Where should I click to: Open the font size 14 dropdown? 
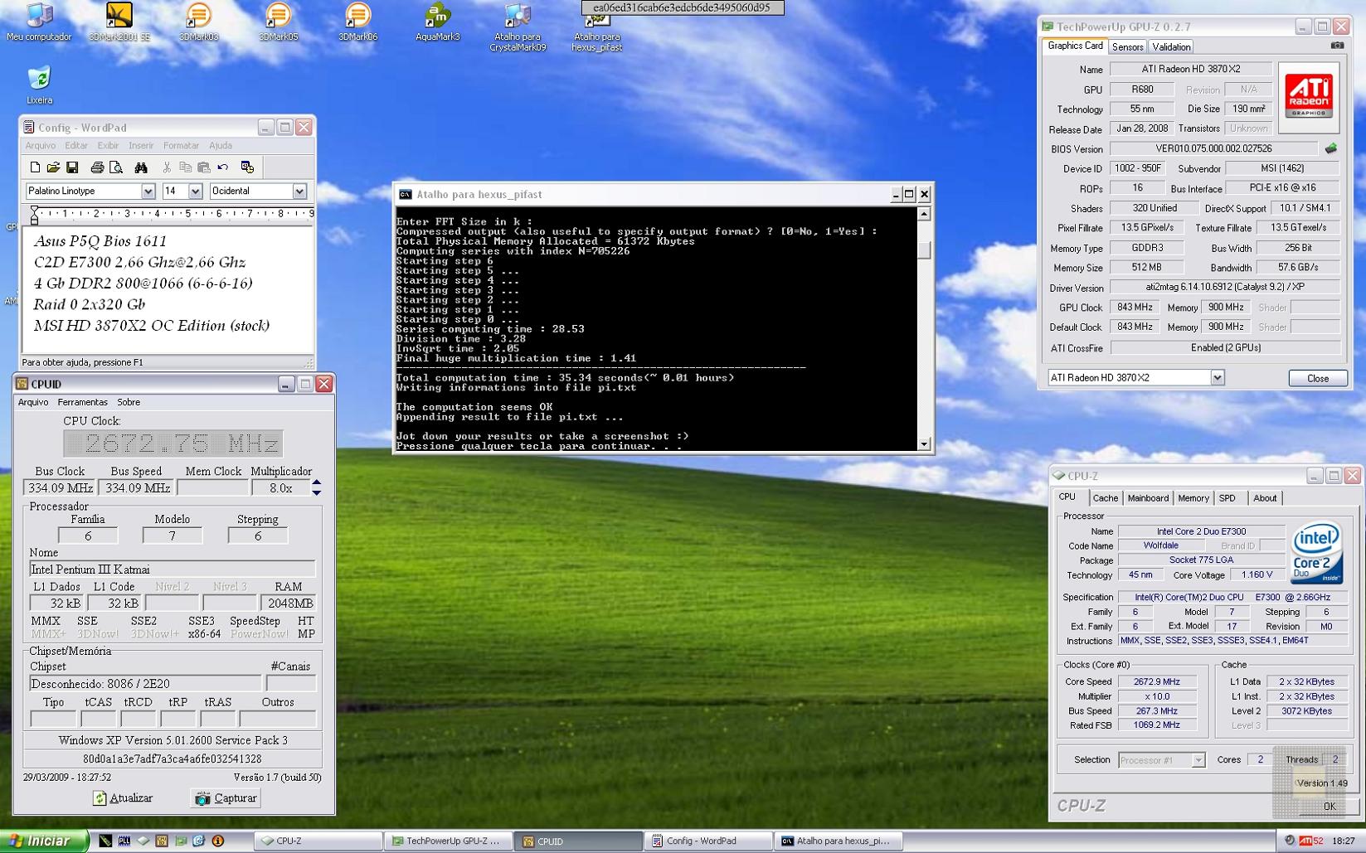tap(195, 191)
